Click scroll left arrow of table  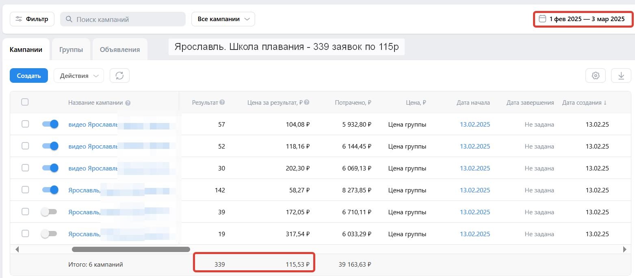tap(17, 249)
